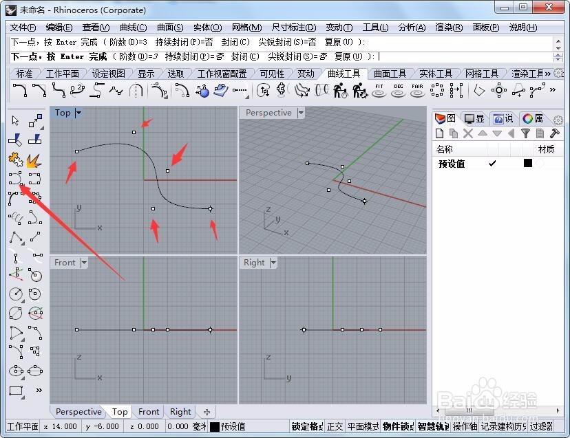This screenshot has width=570, height=438.
Task: Click the 尖锐封闭(S)=否 command option
Action: 297,56
